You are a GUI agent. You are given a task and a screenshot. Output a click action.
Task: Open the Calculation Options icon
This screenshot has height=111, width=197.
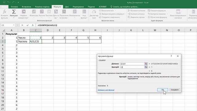pyautogui.click(x=193, y=12)
